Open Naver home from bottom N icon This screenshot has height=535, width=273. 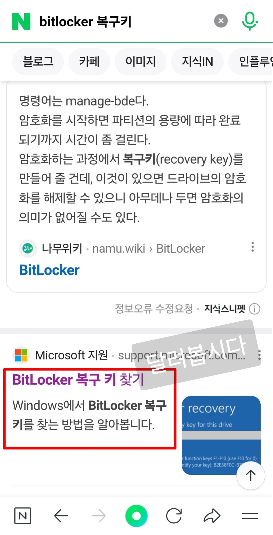coord(23,516)
